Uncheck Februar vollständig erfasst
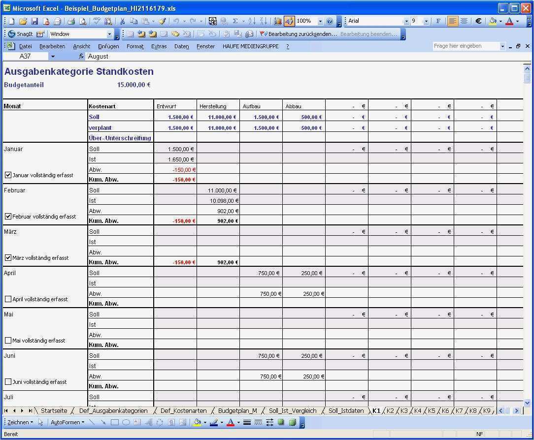This screenshot has width=534, height=440. click(x=8, y=217)
